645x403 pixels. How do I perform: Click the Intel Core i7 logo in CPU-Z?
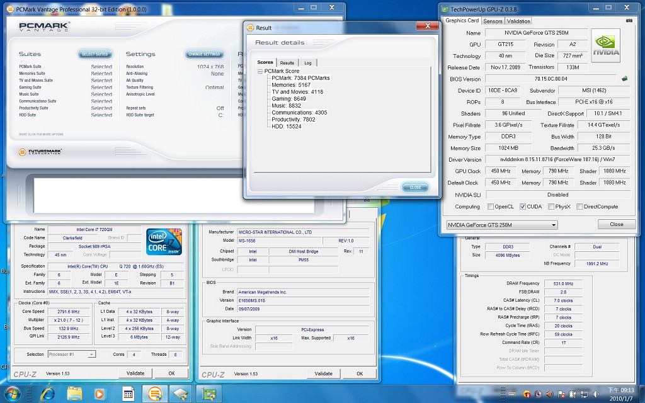tap(164, 241)
